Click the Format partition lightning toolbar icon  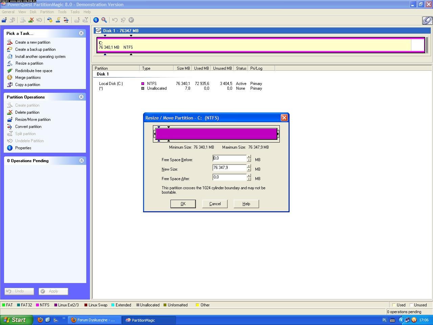(58, 20)
